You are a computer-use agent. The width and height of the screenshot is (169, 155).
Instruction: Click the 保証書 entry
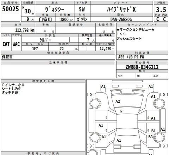coord(7,57)
